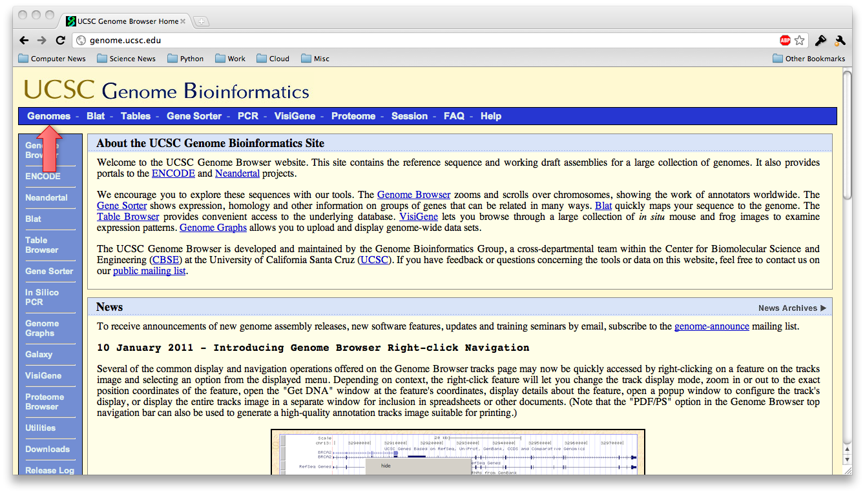The image size is (865, 494).
Task: Follow the Neandertal link in welcome text
Action: pos(237,173)
